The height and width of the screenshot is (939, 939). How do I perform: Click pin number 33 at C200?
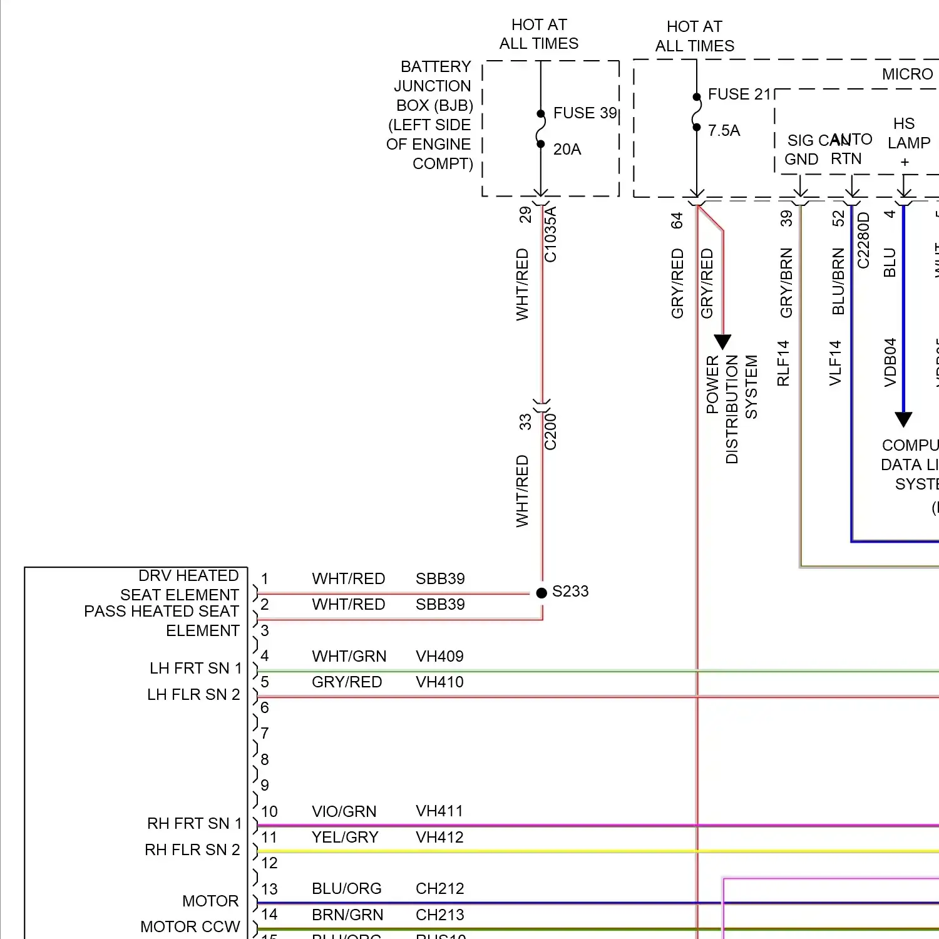[525, 423]
